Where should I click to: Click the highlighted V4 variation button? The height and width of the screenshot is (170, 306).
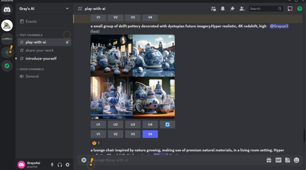coord(150,134)
